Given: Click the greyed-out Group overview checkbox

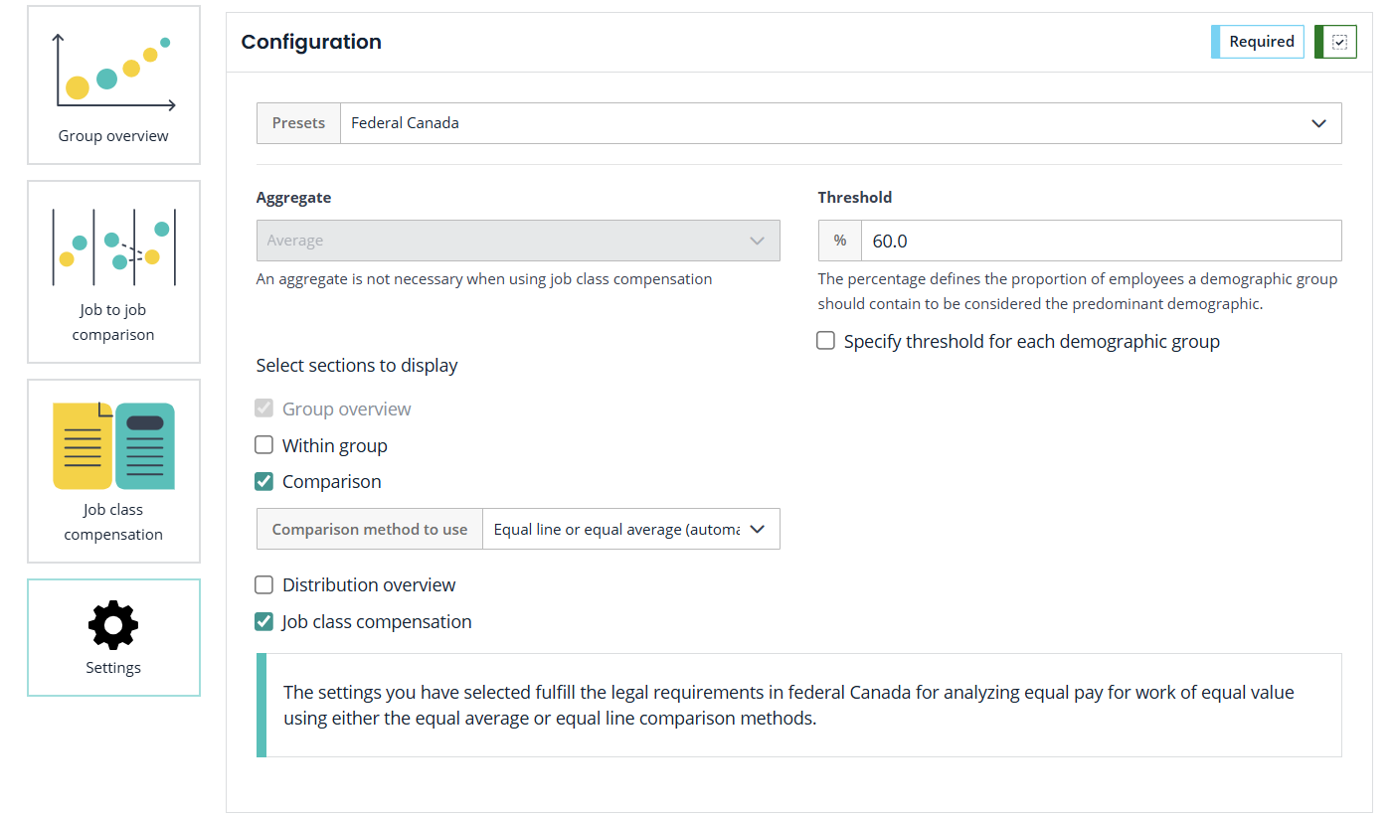Looking at the screenshot, I should coord(264,408).
